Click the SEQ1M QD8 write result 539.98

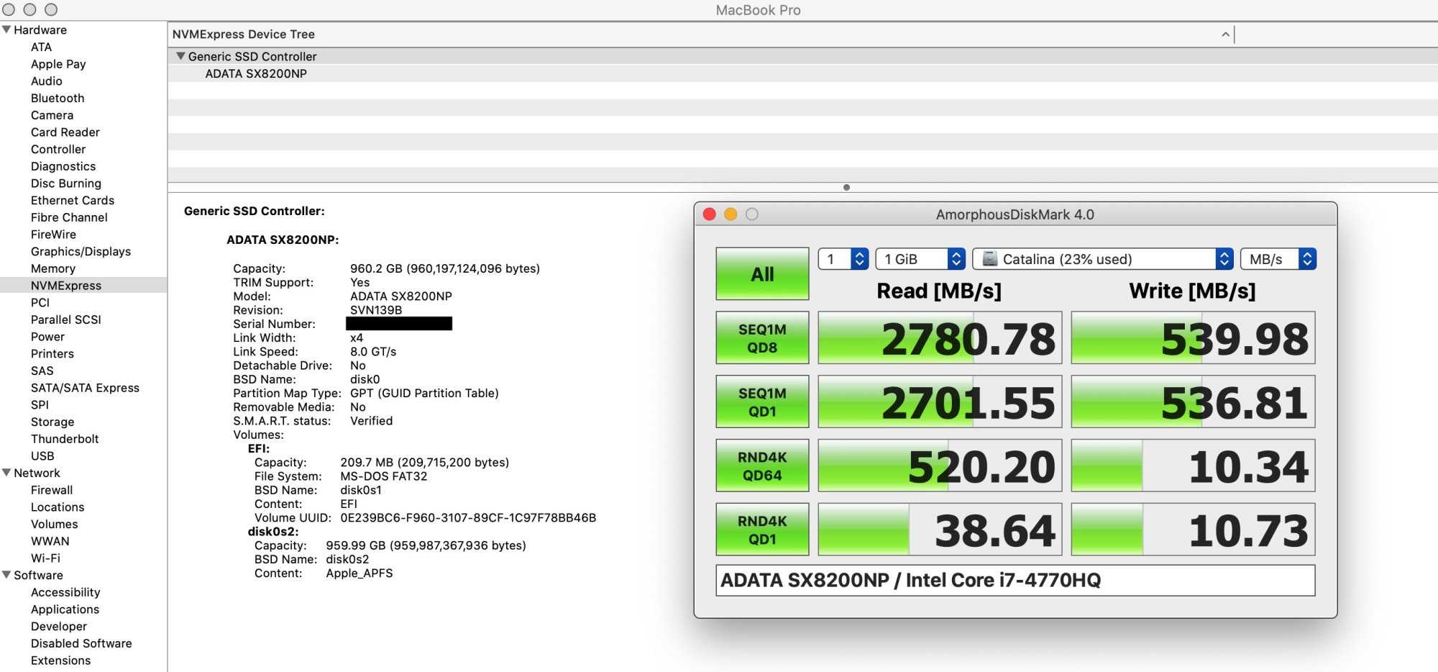click(x=1193, y=338)
